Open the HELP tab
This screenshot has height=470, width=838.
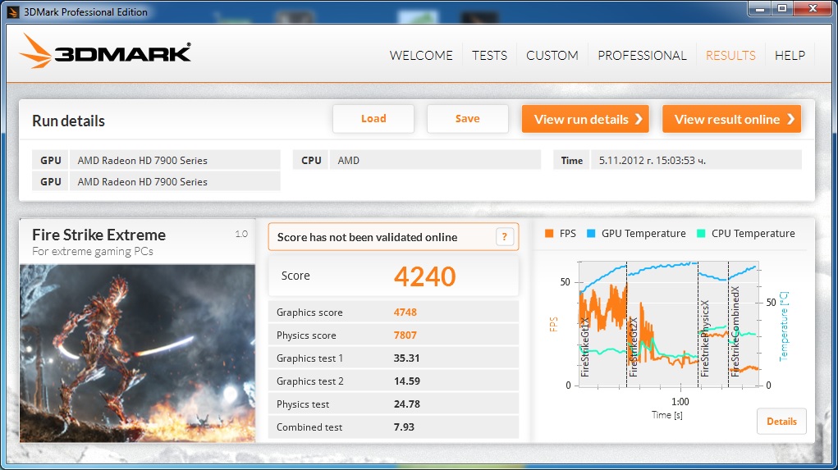coord(790,56)
